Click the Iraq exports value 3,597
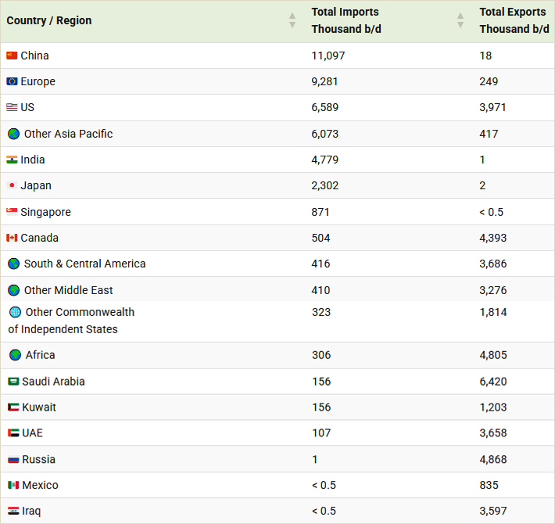 pyautogui.click(x=493, y=511)
